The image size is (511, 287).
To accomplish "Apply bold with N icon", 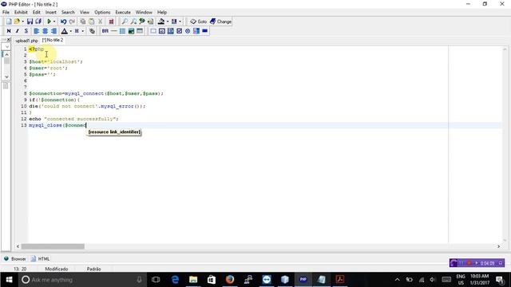I will coord(9,31).
